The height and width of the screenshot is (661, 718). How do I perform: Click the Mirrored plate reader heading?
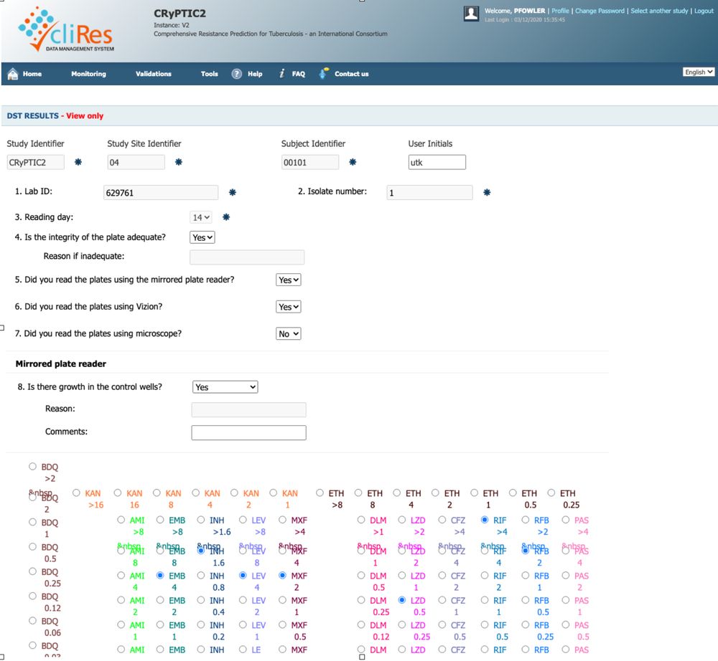(61, 364)
